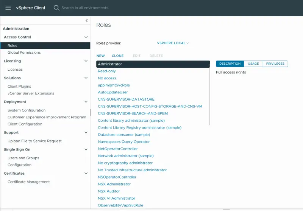Open the hamburger navigation menu

tap(8, 8)
